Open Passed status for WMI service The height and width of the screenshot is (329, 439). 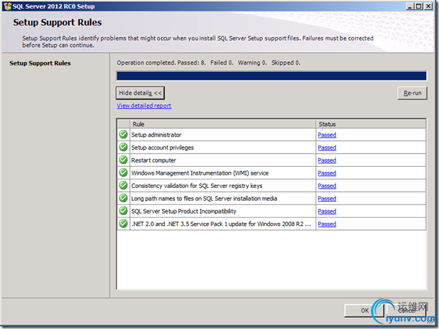click(x=327, y=173)
